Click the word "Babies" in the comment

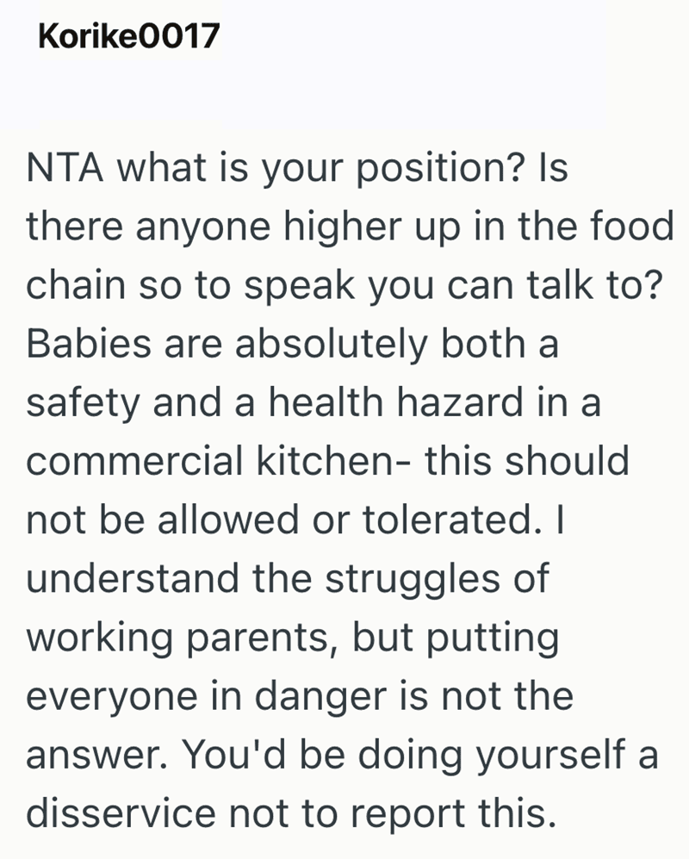[89, 344]
